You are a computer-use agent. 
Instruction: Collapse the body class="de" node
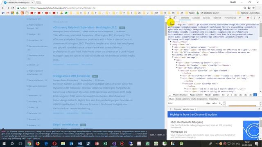[x=171, y=45]
